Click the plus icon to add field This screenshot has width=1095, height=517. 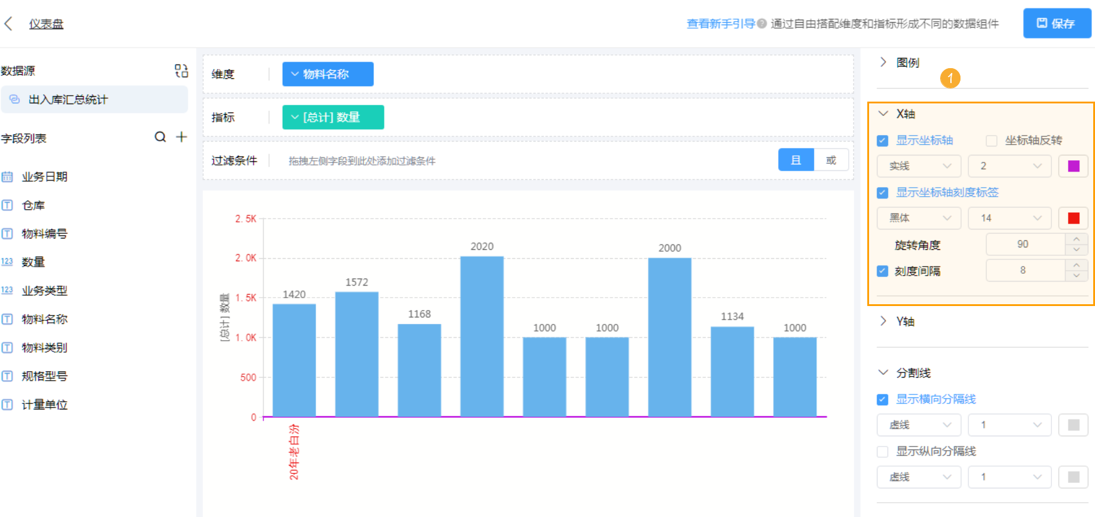[182, 137]
